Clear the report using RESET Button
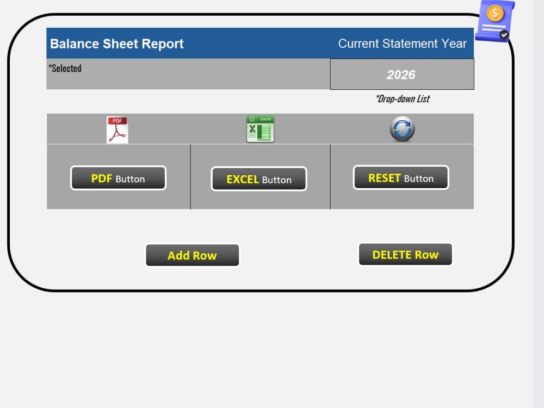The height and width of the screenshot is (408, 544). [401, 178]
